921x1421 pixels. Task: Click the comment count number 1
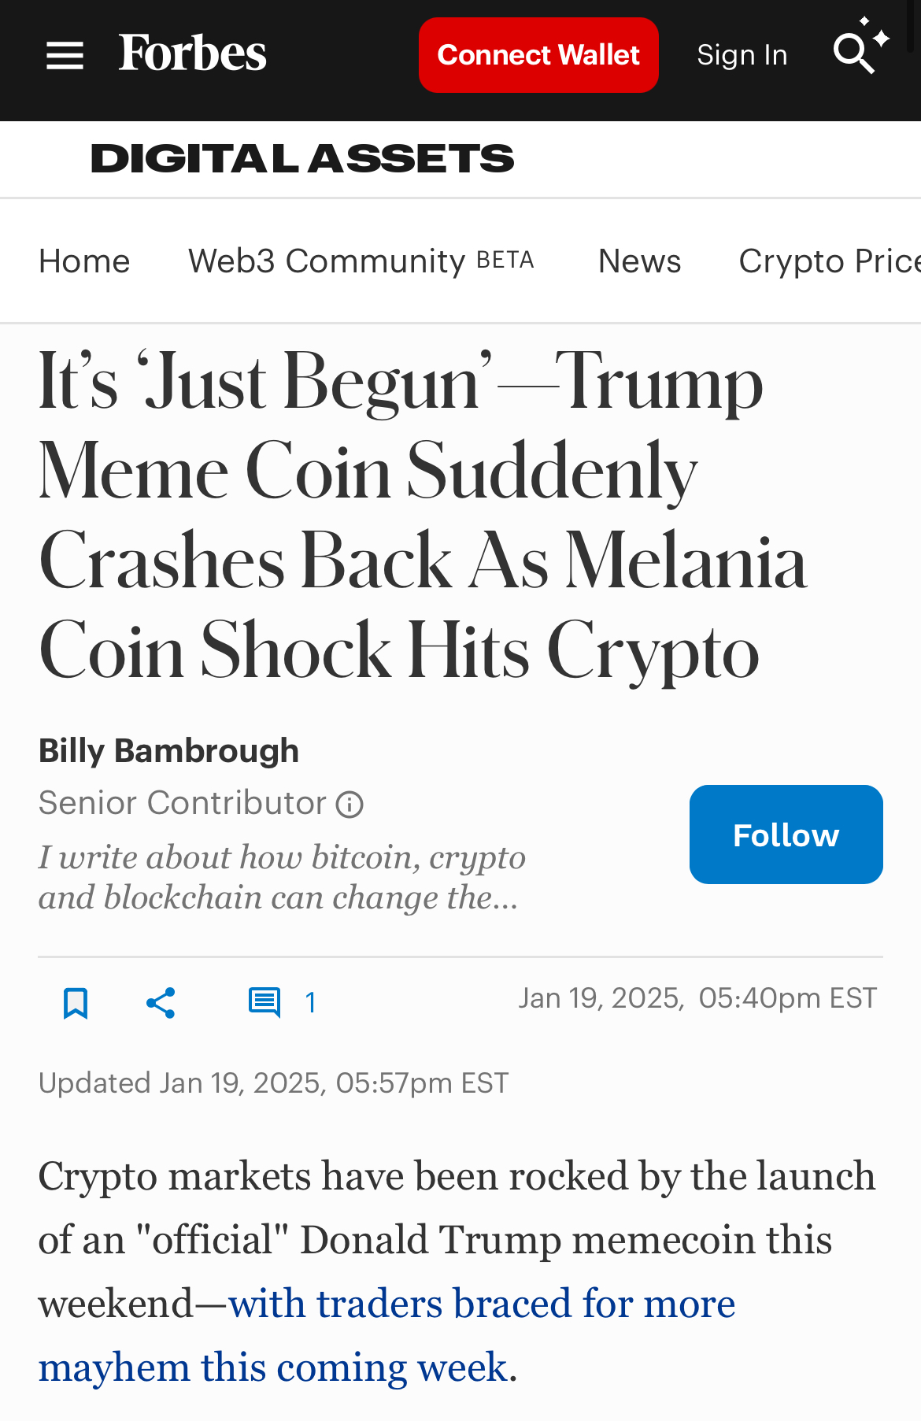pos(310,1003)
